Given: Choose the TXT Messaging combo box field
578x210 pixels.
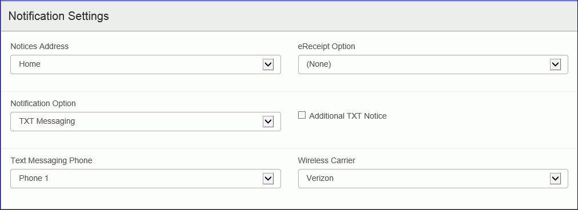Looking at the screenshot, I should point(146,122).
